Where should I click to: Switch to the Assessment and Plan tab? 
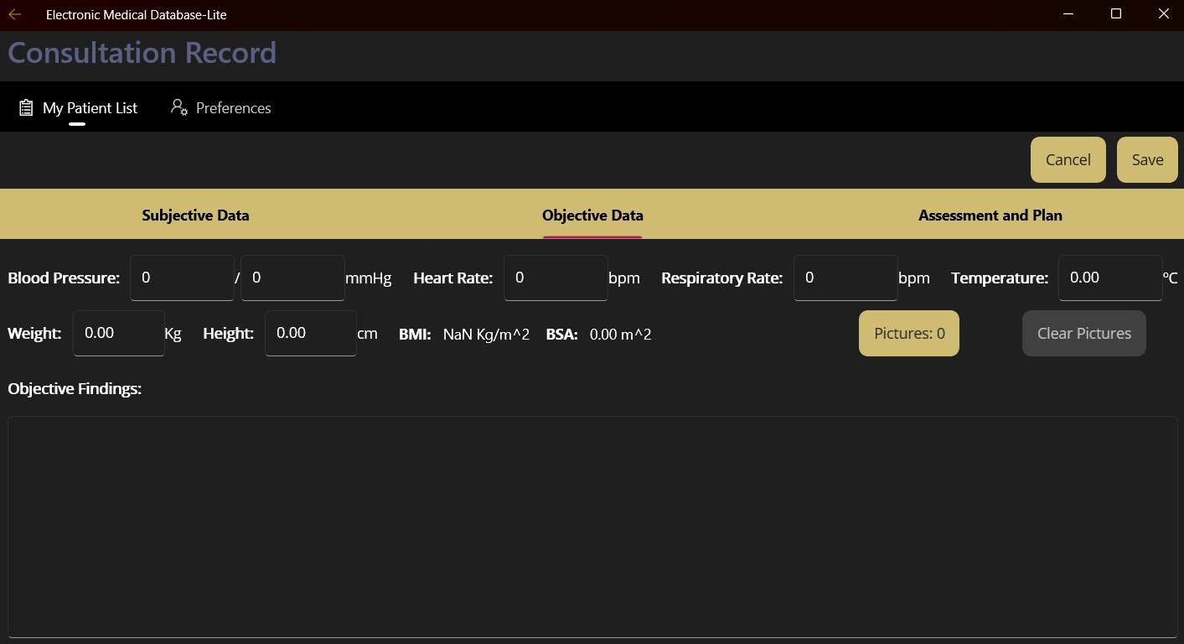coord(990,215)
